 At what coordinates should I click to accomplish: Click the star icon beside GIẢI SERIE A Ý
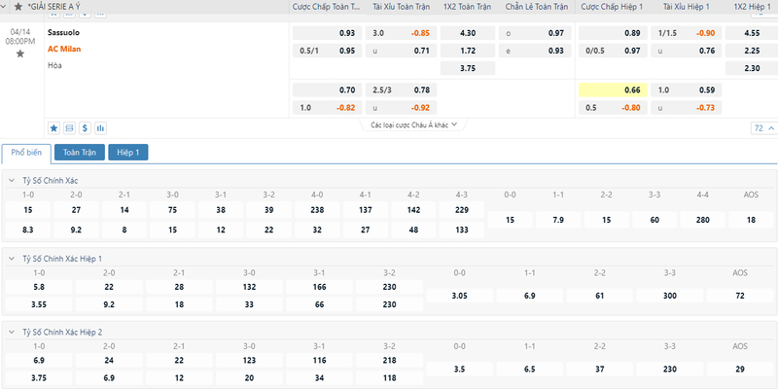click(x=18, y=7)
